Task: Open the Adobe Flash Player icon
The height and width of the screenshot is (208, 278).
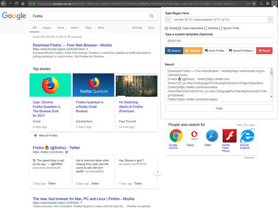Action: (229, 136)
